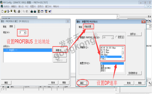Click 取消 in the new subnet dialog
The image size is (152, 94).
[x=129, y=83]
